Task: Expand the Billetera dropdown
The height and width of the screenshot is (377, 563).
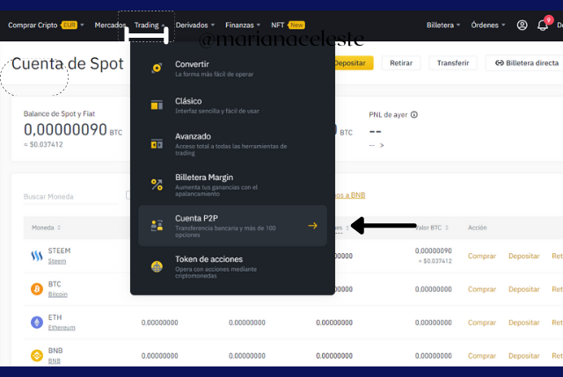Action: click(x=443, y=25)
